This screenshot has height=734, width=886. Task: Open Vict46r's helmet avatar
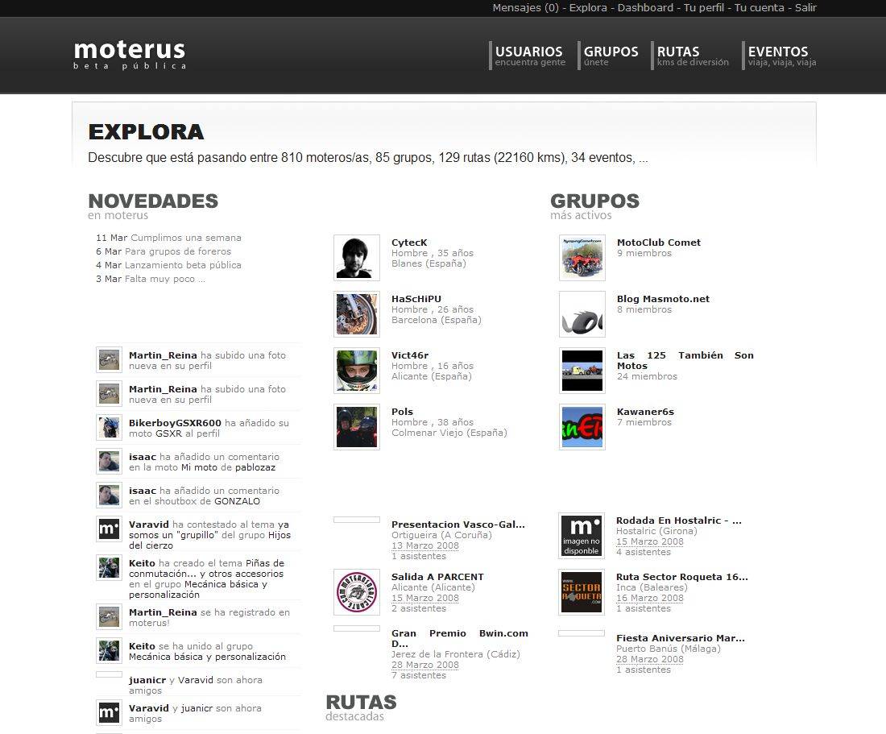coord(357,371)
